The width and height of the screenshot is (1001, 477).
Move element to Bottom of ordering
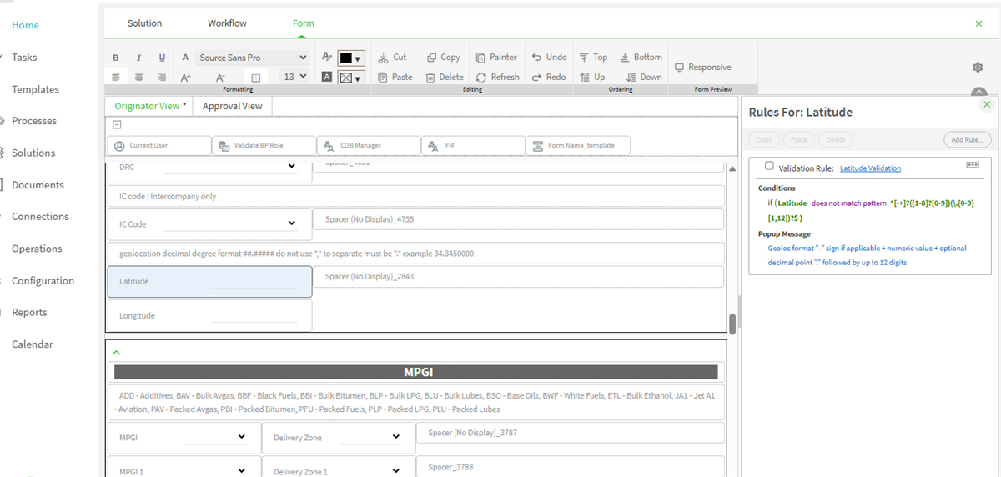[x=641, y=58]
